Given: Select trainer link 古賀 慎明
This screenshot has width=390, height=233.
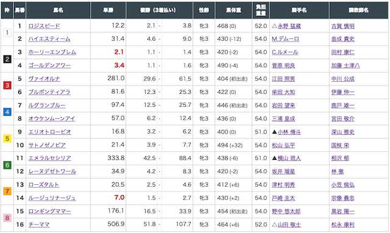Looking at the screenshot, I should (x=342, y=26).
